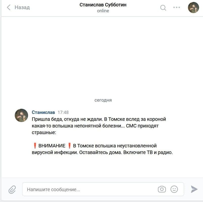The height and width of the screenshot is (202, 203).
Task: Go back via the Назад label
Action: (22, 7)
